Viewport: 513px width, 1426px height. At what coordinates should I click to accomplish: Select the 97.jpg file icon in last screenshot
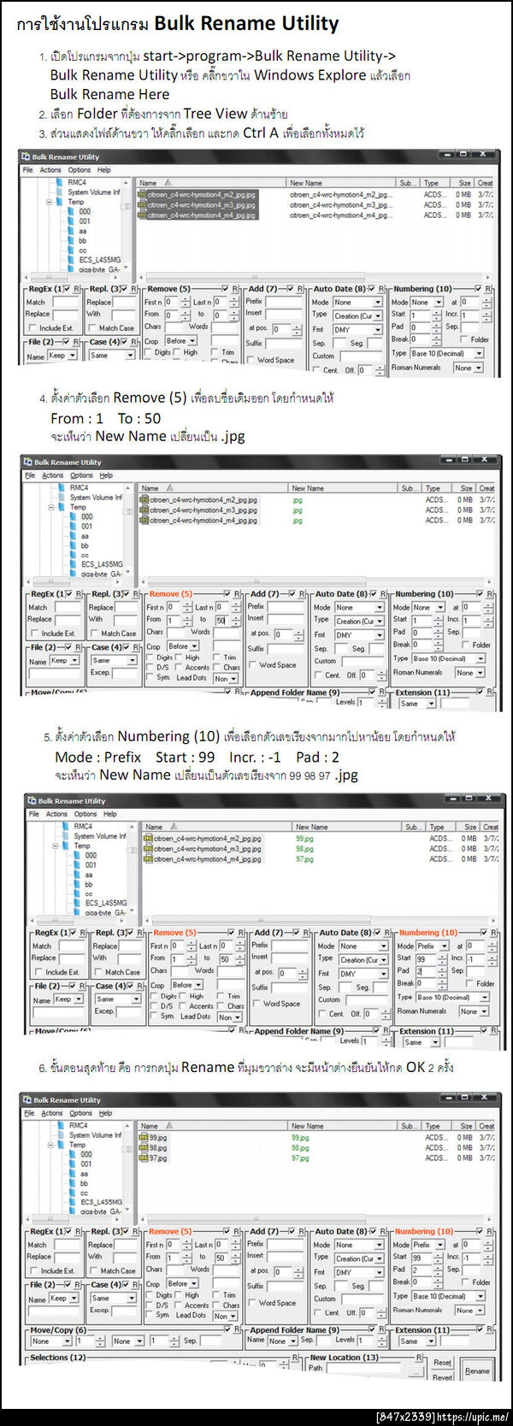tap(144, 1158)
